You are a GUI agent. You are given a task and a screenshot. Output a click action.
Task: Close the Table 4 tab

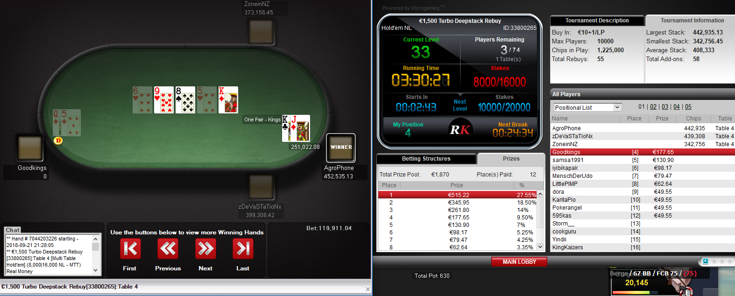(x=367, y=289)
